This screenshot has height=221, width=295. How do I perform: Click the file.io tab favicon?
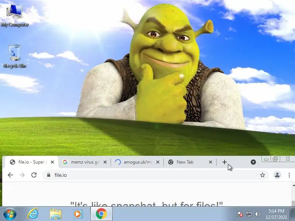(x=13, y=162)
